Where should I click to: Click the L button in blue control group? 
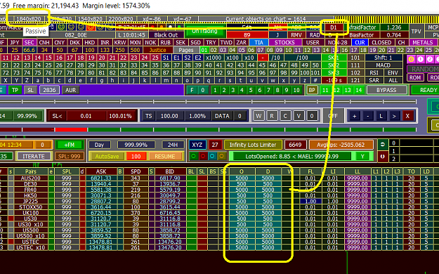pos(381,116)
